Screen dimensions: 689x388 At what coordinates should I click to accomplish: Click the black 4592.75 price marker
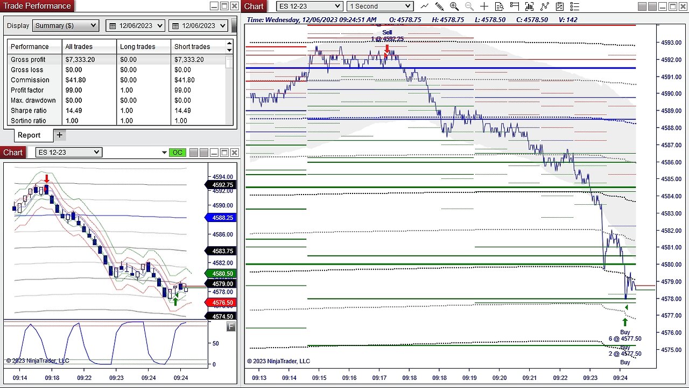220,185
